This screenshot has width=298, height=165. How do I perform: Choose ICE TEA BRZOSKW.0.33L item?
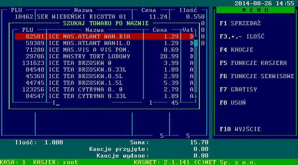tap(104, 69)
